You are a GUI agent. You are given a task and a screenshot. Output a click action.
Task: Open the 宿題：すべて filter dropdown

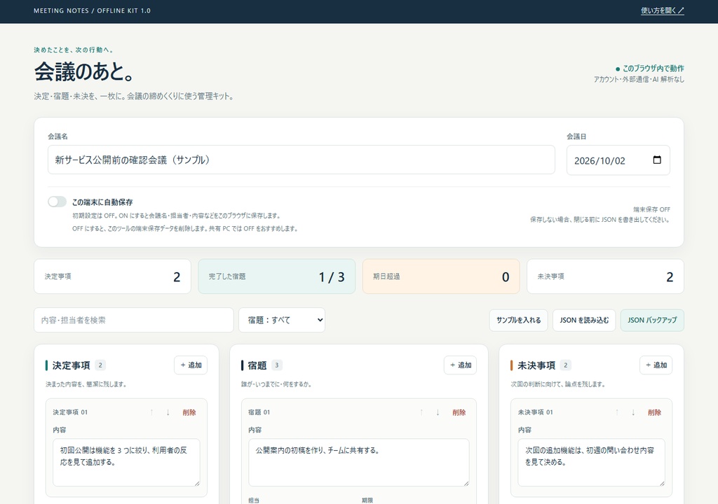coord(282,320)
